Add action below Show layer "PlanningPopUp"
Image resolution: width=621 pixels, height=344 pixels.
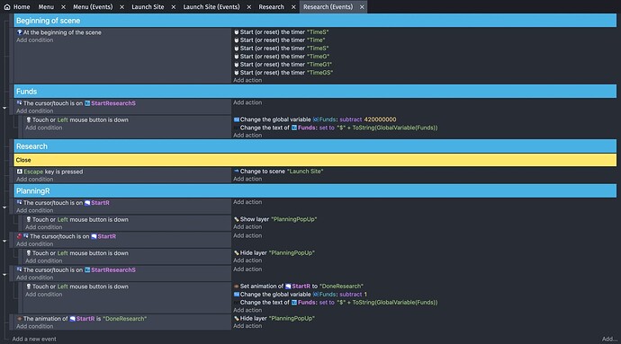(247, 227)
